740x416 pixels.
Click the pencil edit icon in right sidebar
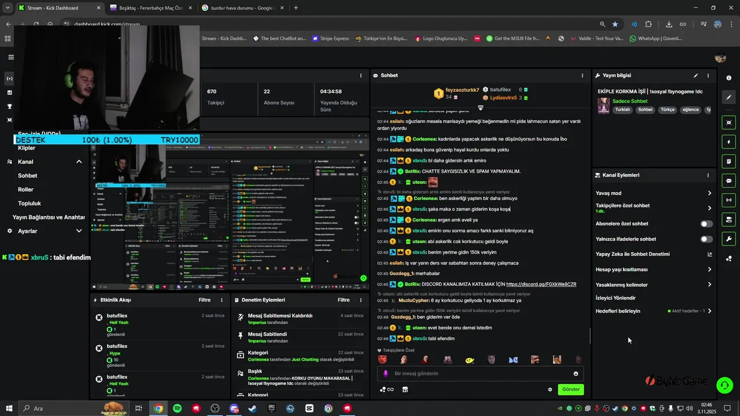point(729,97)
